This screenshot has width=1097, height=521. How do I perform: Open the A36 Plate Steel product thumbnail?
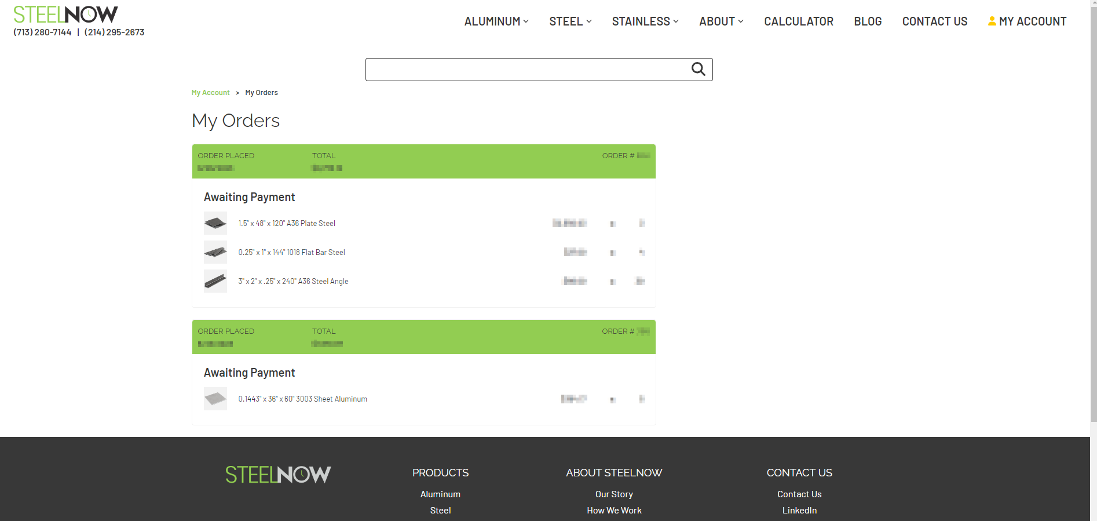[x=215, y=223]
